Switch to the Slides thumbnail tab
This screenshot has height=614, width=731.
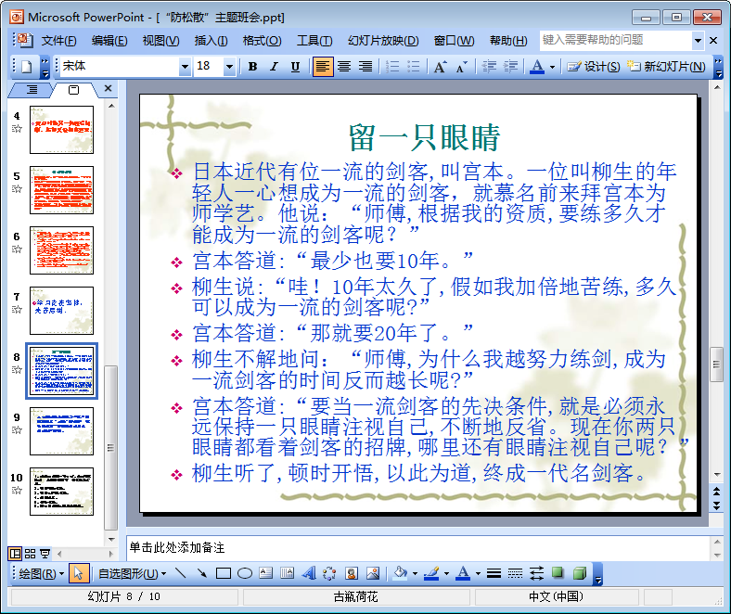click(x=73, y=90)
